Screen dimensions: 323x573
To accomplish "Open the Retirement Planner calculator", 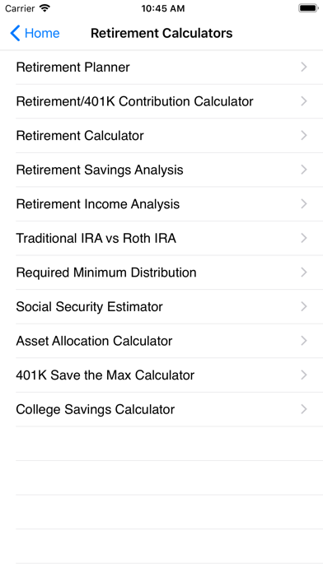I will tap(161, 68).
